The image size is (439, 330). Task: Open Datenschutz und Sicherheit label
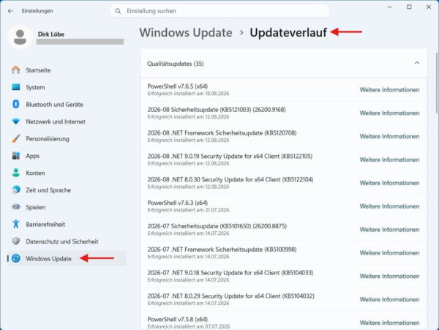click(x=62, y=241)
